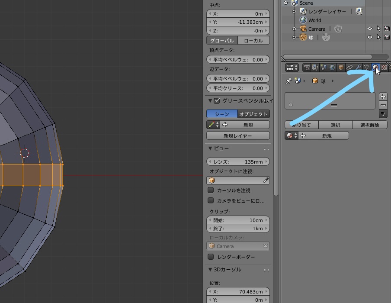Click 新規 beside the grease pencil icon

point(245,125)
